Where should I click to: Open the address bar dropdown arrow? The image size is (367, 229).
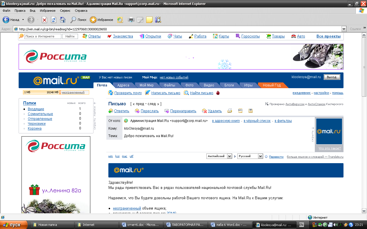click(x=344, y=29)
